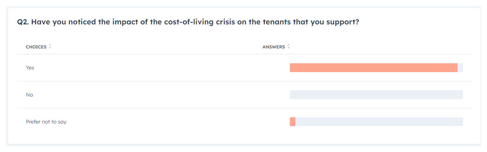Click the grey unfilled end of Yes bar
The image size is (487, 152).
[x=460, y=68]
